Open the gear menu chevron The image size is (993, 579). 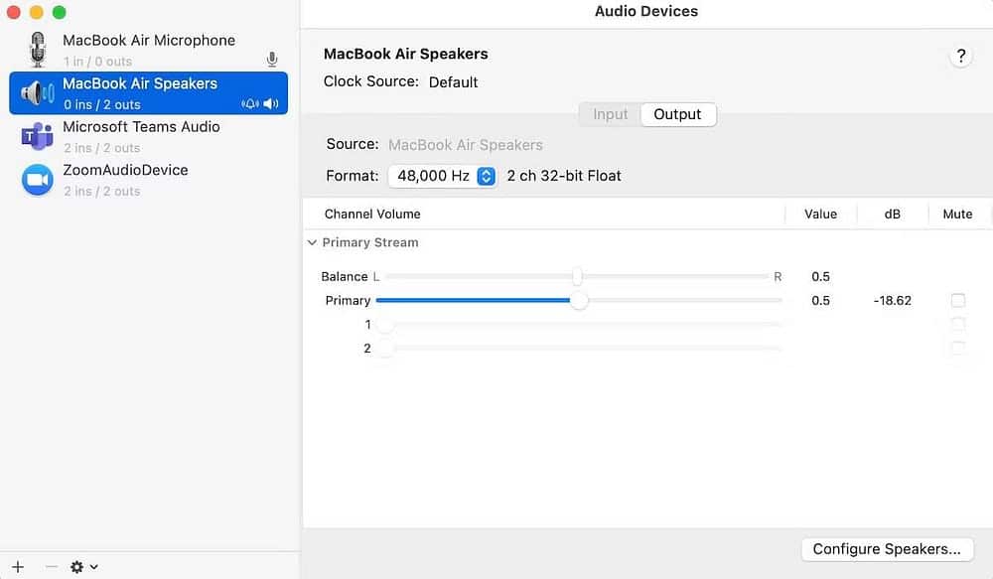[x=94, y=567]
